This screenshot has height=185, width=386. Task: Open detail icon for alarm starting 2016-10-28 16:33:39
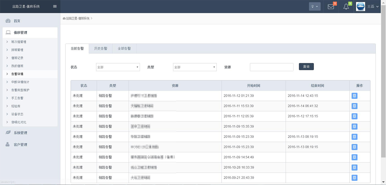(354, 167)
